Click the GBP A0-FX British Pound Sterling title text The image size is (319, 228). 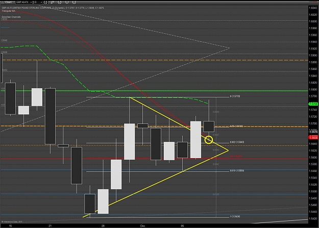click(x=53, y=8)
